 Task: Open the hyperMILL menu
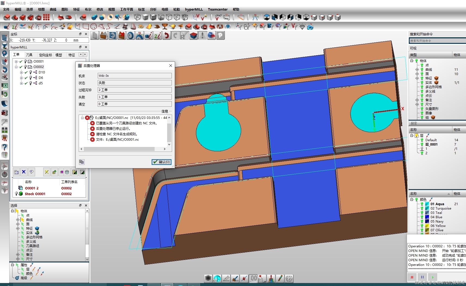tap(194, 10)
